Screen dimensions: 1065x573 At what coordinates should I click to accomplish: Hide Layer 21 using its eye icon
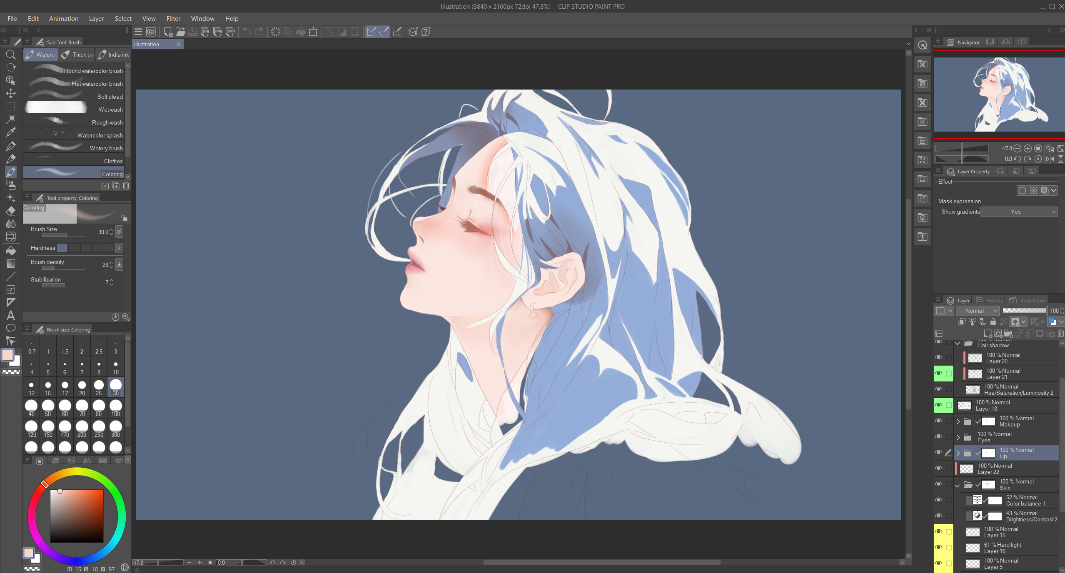pos(938,374)
